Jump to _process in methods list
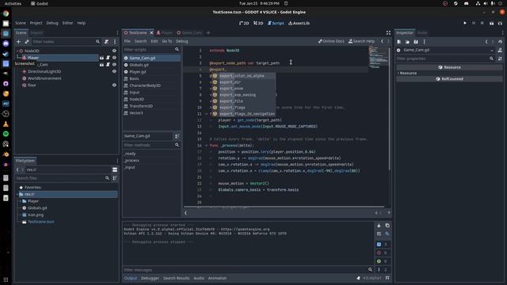507x285 pixels. 132,161
